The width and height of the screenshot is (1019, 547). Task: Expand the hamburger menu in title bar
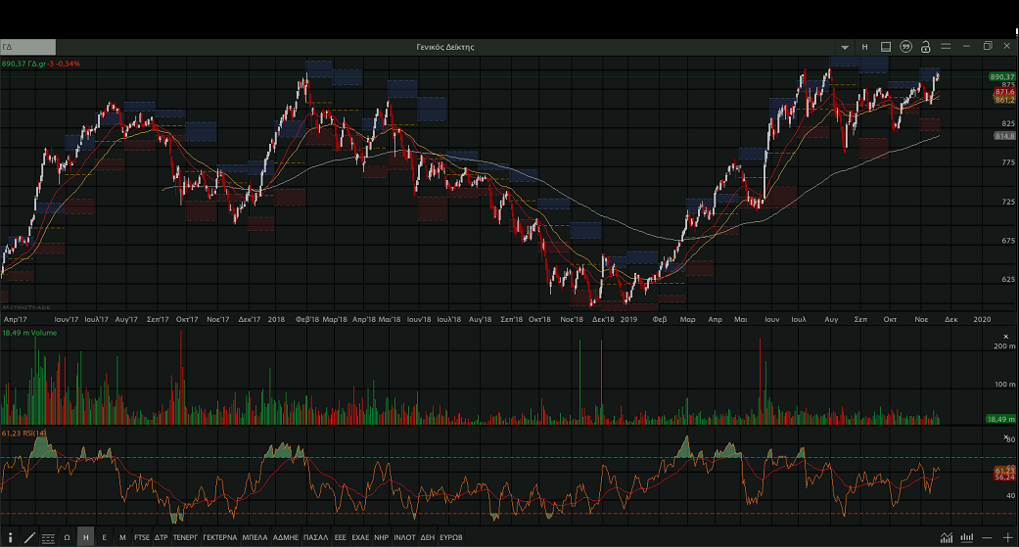point(946,47)
